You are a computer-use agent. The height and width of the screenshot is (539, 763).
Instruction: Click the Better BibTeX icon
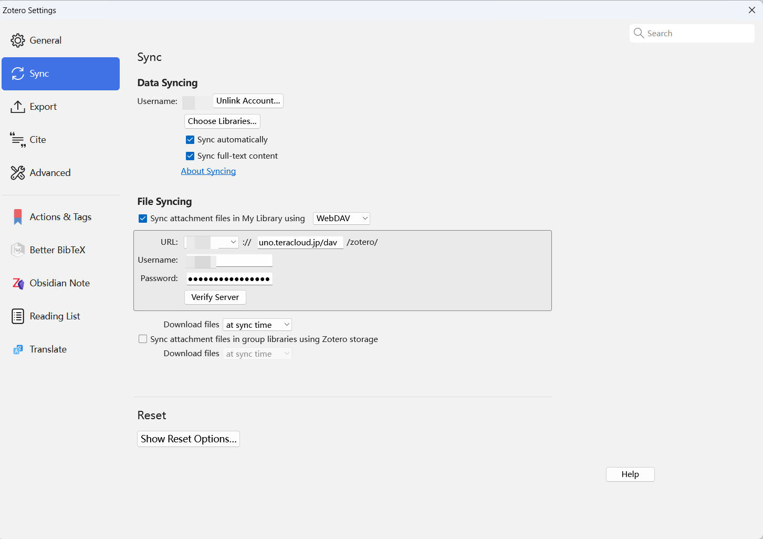point(18,250)
